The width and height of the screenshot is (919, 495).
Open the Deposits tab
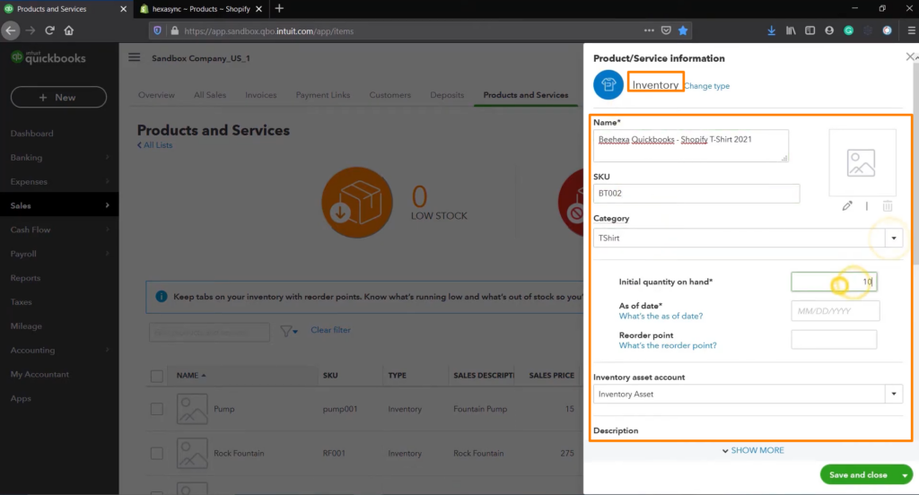[x=447, y=95]
